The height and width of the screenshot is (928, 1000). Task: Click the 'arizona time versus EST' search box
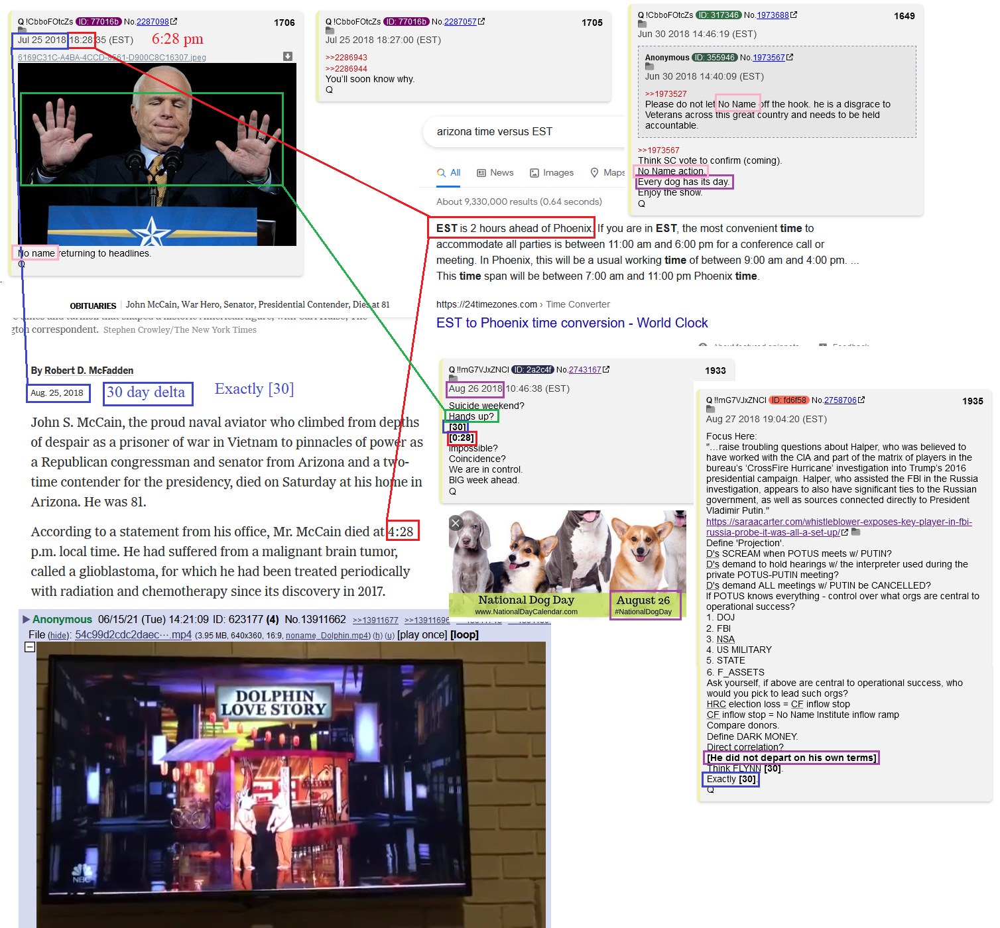(524, 132)
